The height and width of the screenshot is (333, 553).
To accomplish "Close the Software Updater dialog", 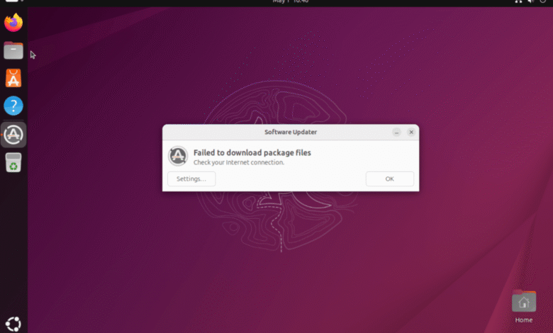I will [x=411, y=132].
